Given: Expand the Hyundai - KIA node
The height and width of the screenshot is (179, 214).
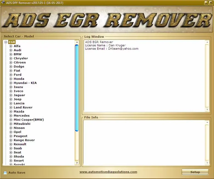Looking at the screenshot, I should pyautogui.click(x=11, y=83).
